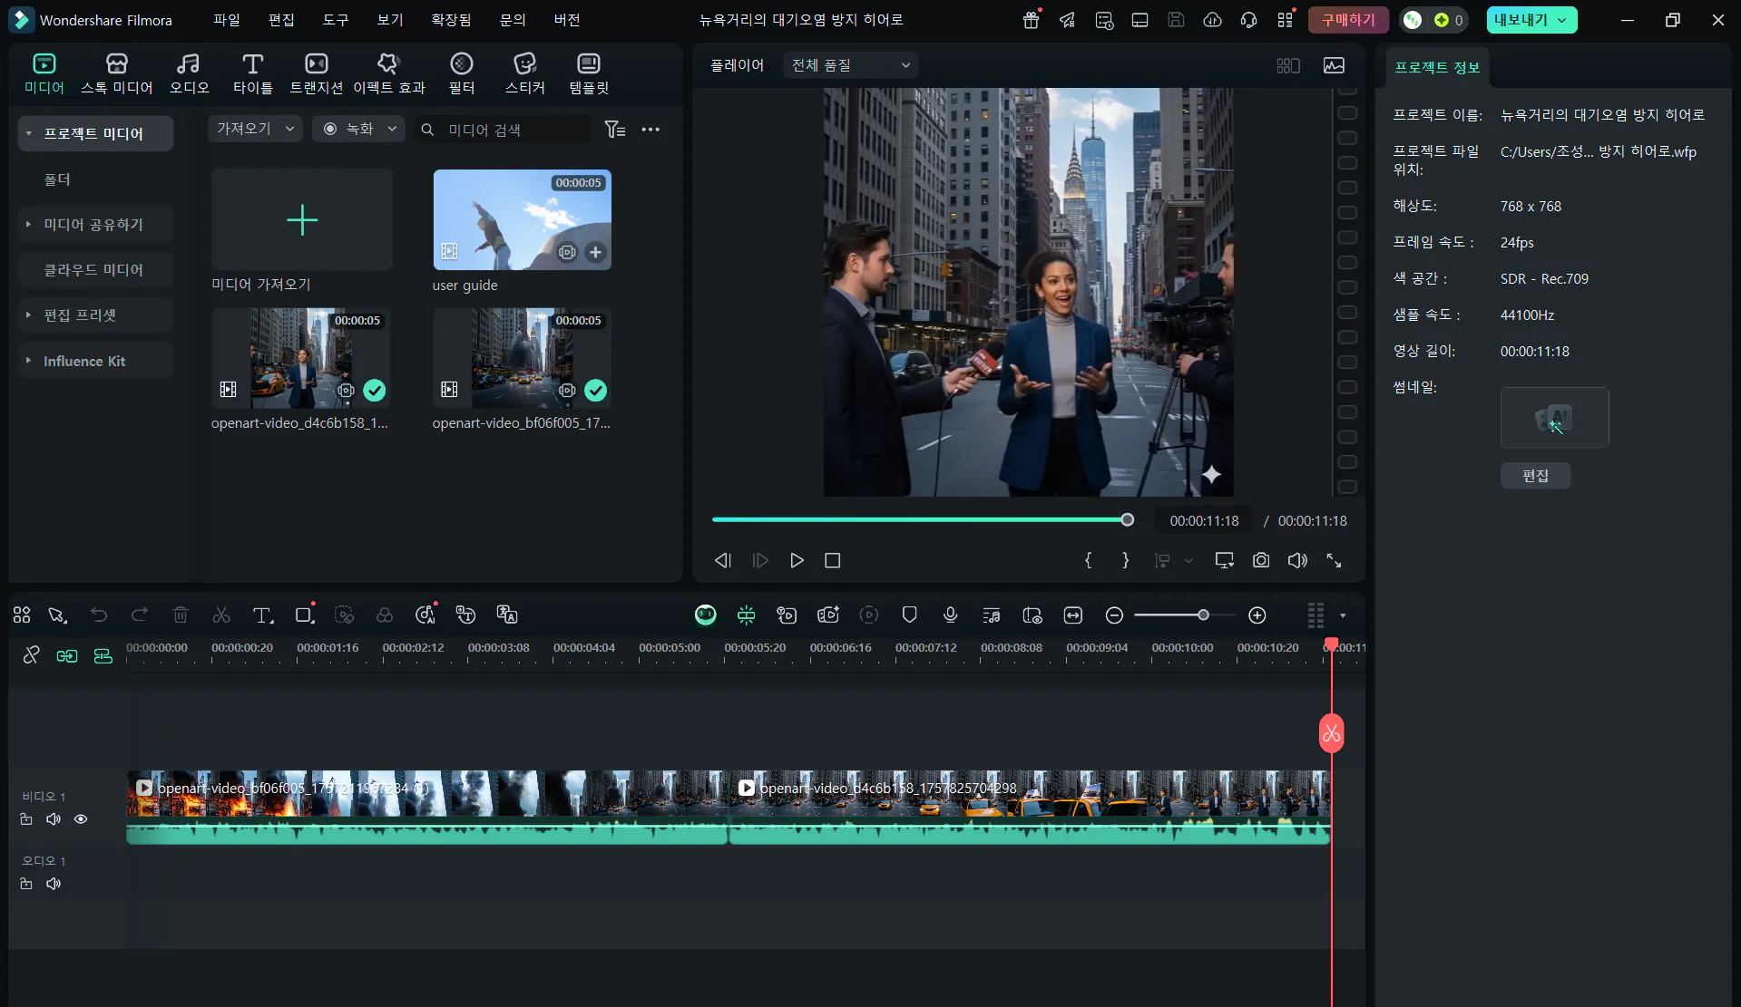Click the voiceover microphone icon

pos(950,615)
